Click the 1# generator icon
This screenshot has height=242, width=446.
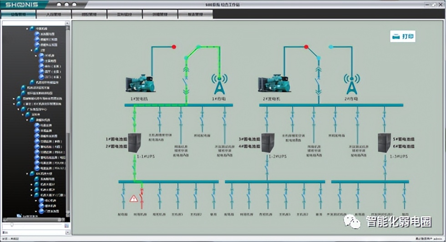click(141, 83)
